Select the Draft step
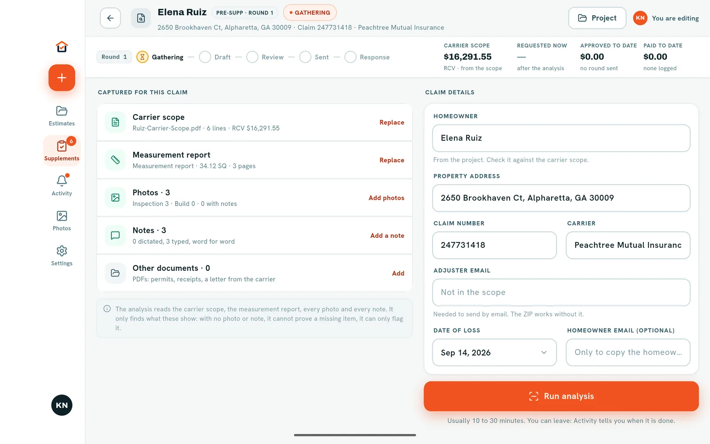 (x=215, y=57)
